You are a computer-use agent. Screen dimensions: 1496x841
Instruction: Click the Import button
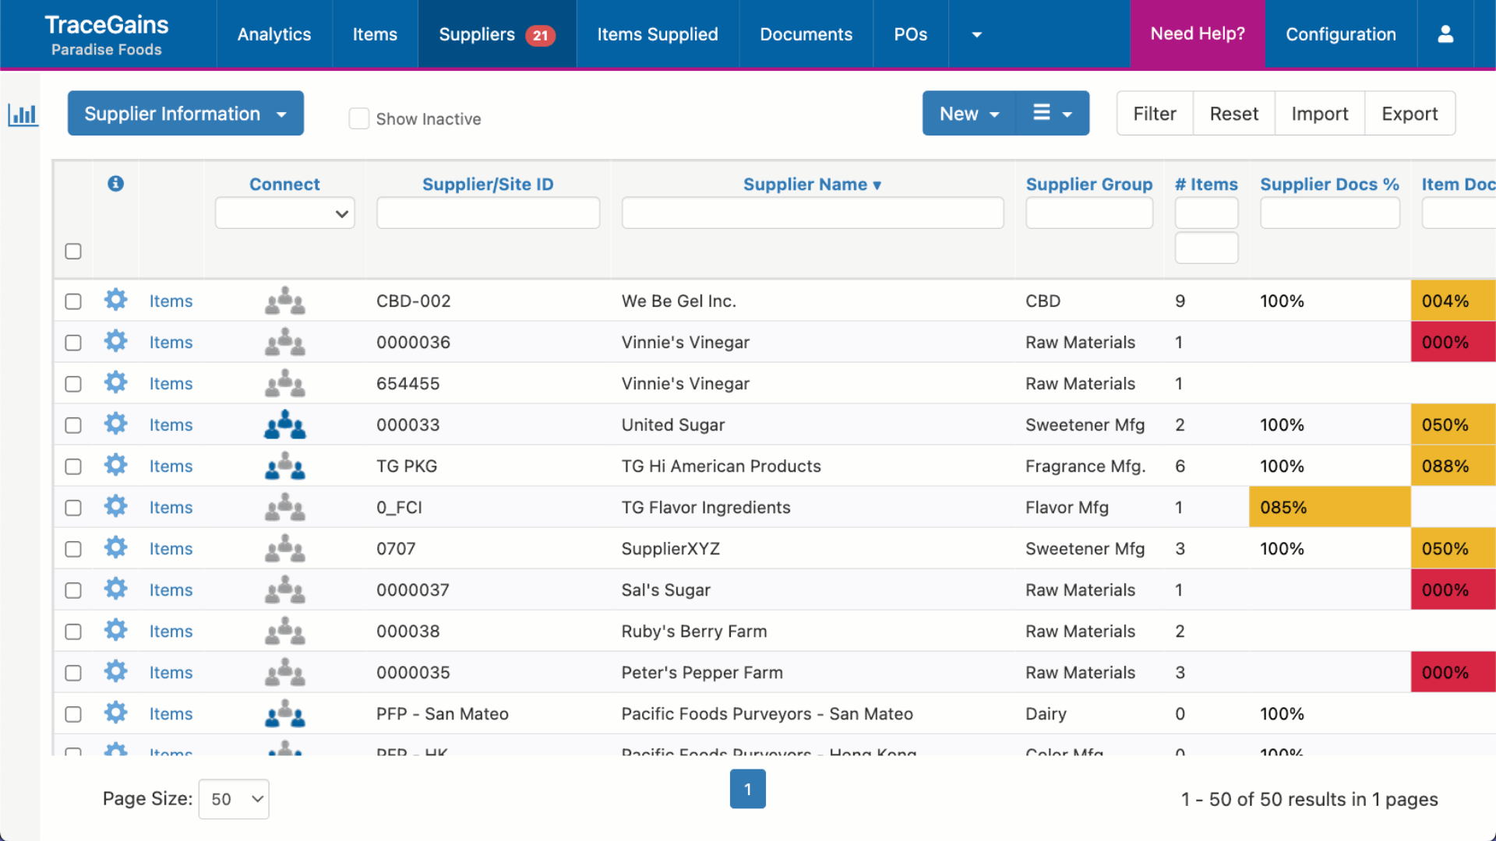coord(1320,114)
